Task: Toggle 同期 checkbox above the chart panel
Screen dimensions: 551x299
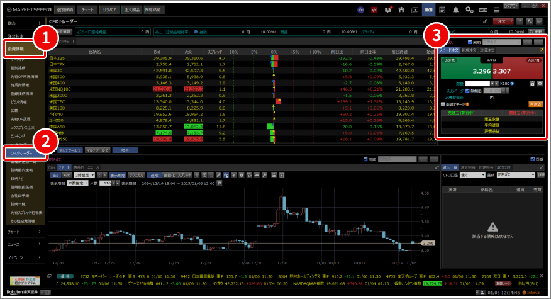Action: point(365,159)
